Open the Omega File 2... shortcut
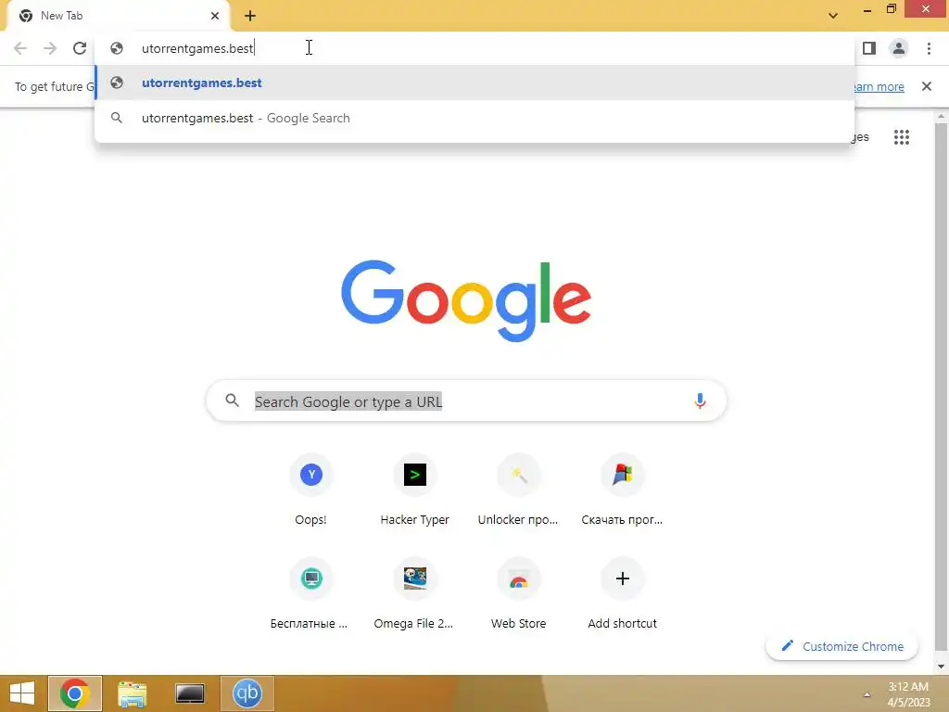The image size is (949, 712). [414, 593]
